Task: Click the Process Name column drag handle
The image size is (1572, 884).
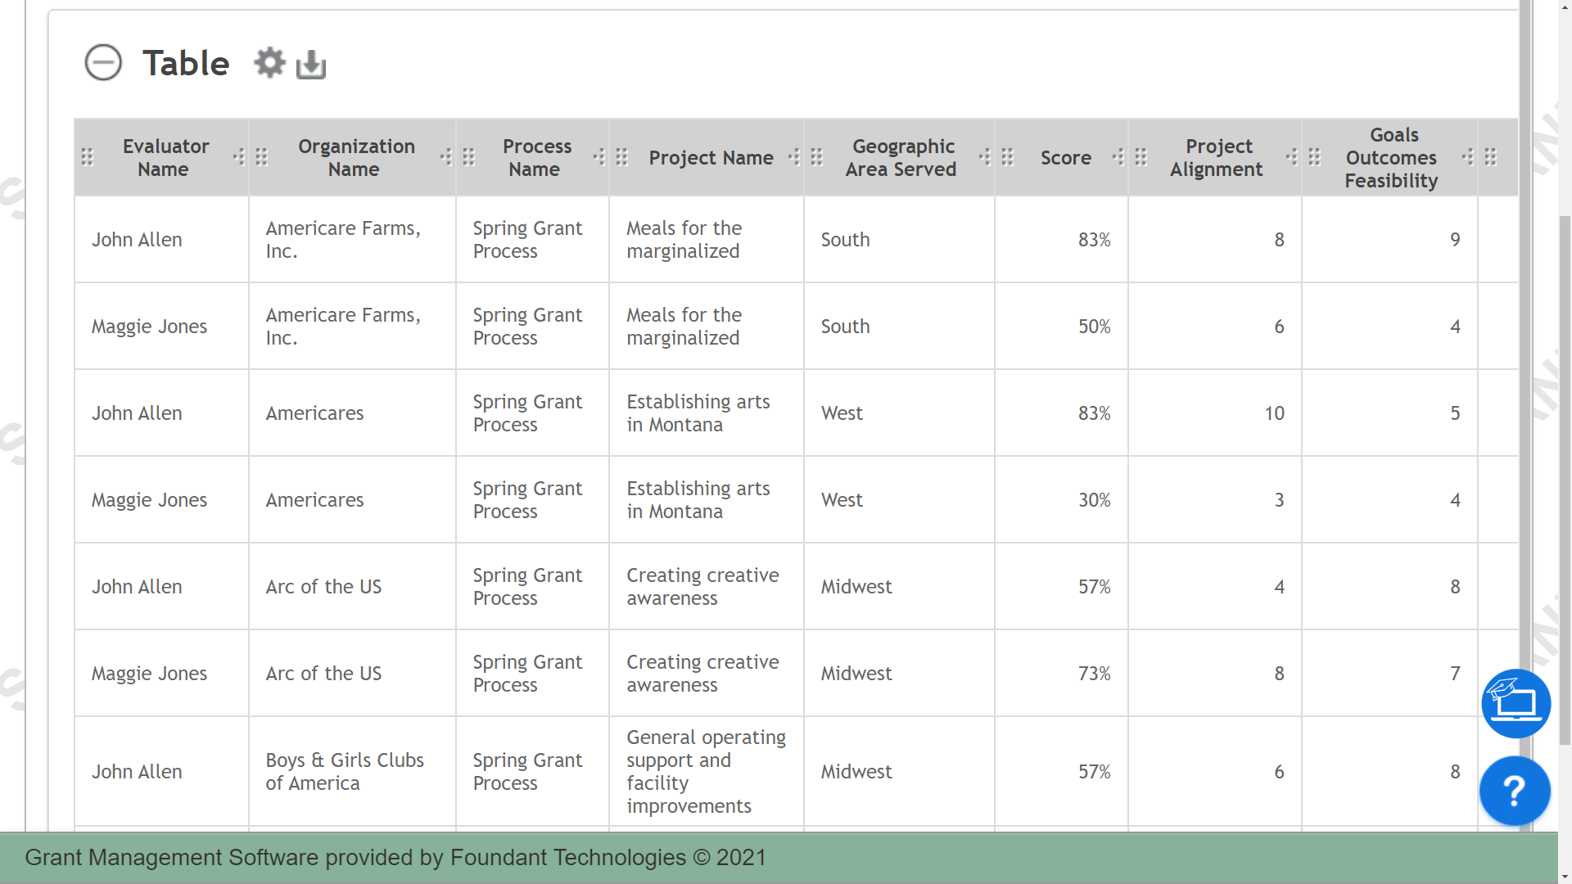Action: (x=469, y=157)
